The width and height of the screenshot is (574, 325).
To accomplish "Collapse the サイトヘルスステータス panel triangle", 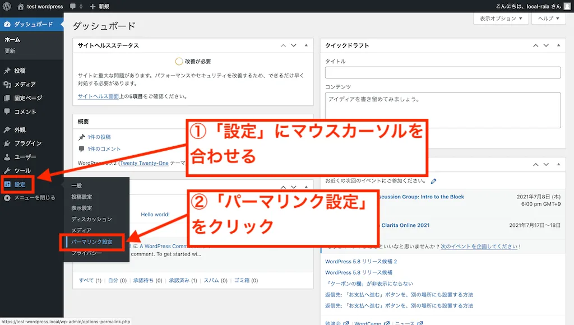I will pos(306,45).
